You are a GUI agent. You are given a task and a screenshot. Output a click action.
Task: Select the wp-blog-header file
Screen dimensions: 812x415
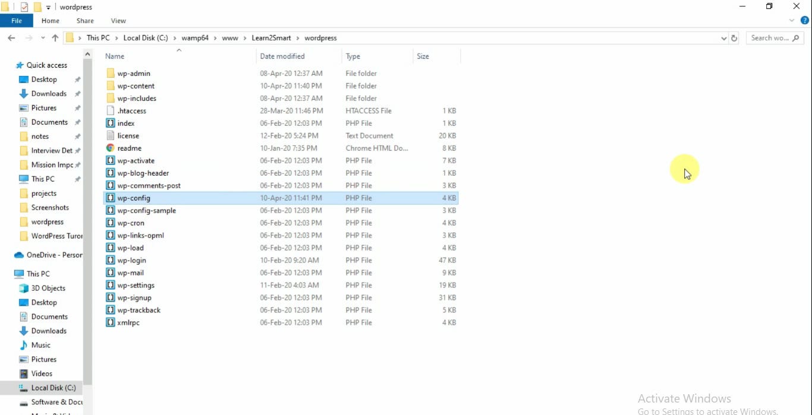click(x=281, y=173)
